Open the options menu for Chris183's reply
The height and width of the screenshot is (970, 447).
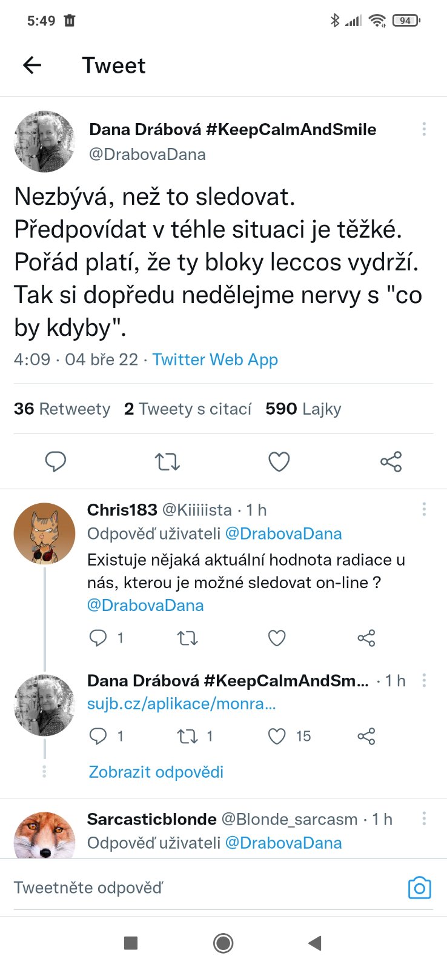[x=424, y=509]
